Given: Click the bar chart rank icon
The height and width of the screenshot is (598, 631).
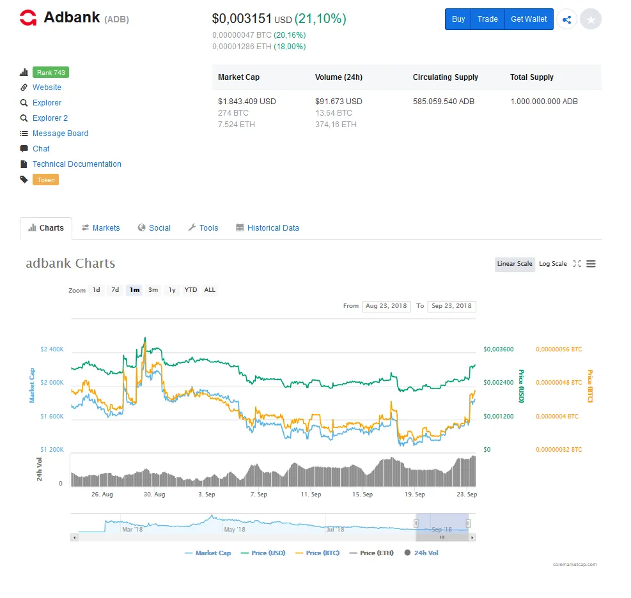Looking at the screenshot, I should point(24,72).
